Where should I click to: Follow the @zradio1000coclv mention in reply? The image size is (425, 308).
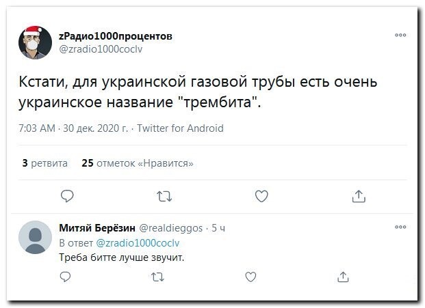138,243
